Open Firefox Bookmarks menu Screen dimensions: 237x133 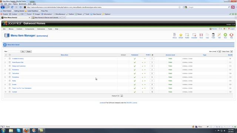point(23,4)
